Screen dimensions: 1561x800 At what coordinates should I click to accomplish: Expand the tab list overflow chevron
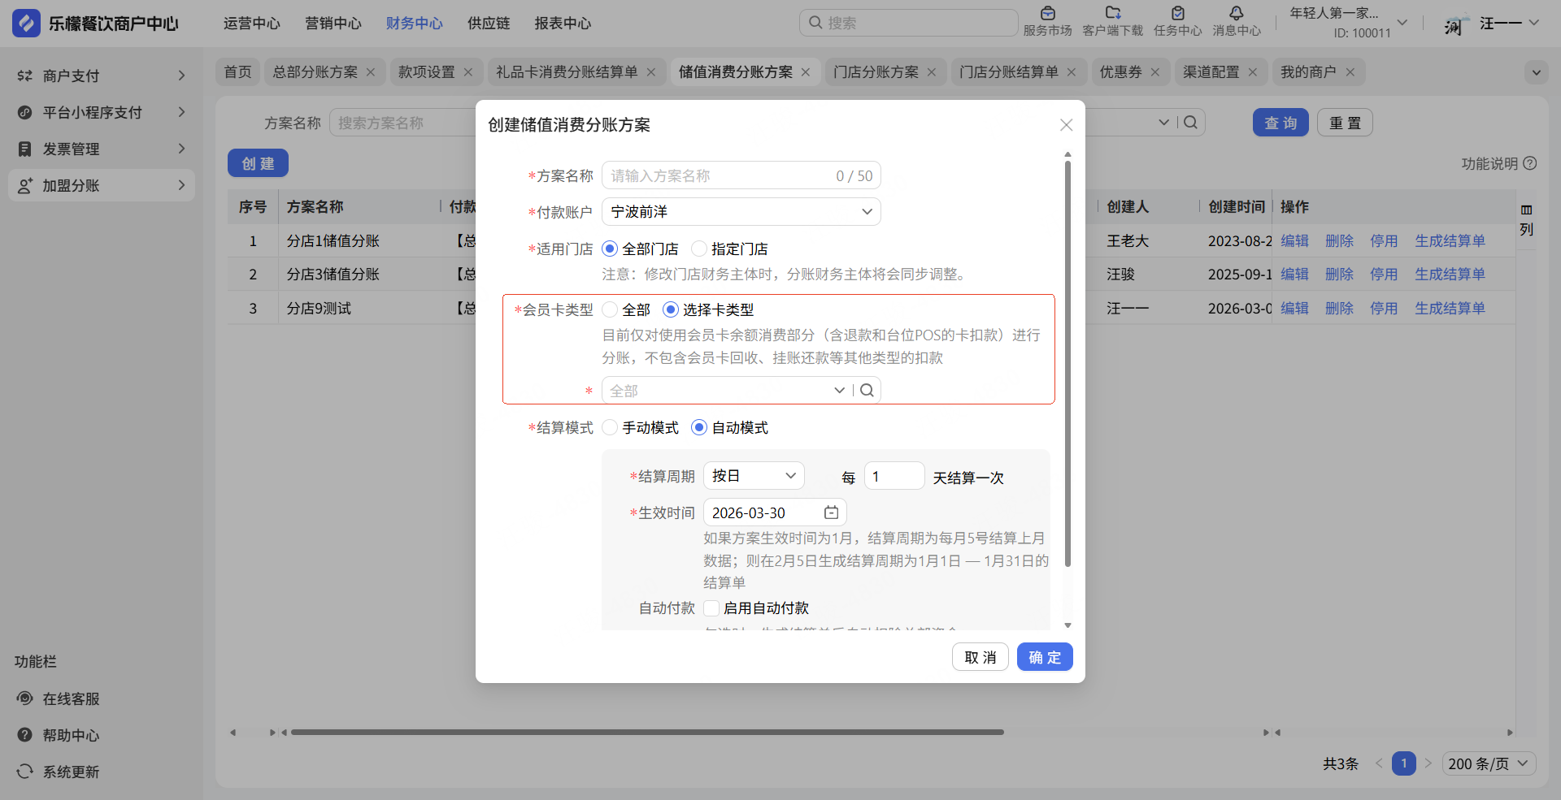tap(1536, 72)
